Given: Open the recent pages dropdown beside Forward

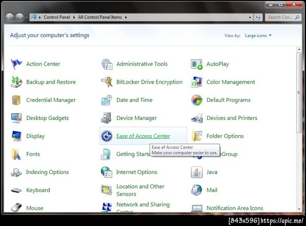Looking at the screenshot, I should tap(27, 17).
